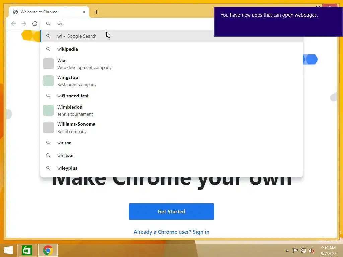Open the clock showing 9:10 AM

tap(328, 251)
